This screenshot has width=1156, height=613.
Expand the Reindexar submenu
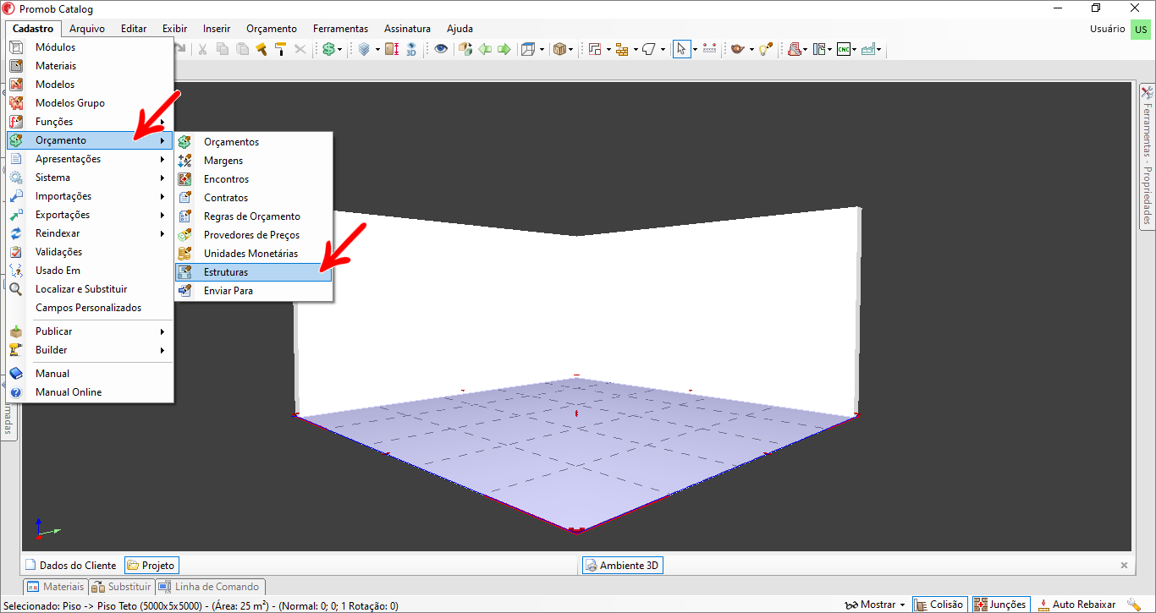[90, 233]
